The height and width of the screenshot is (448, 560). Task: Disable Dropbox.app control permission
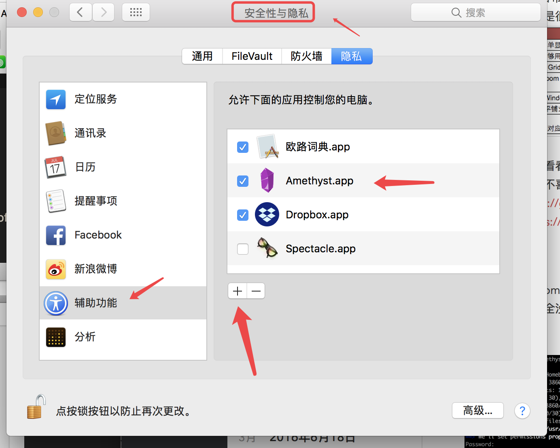pyautogui.click(x=242, y=215)
